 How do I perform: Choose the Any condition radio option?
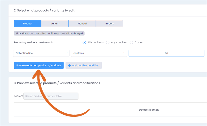[x=108, y=42]
